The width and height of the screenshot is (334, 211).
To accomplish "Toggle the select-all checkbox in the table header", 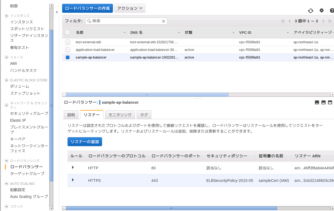I will point(68,33).
